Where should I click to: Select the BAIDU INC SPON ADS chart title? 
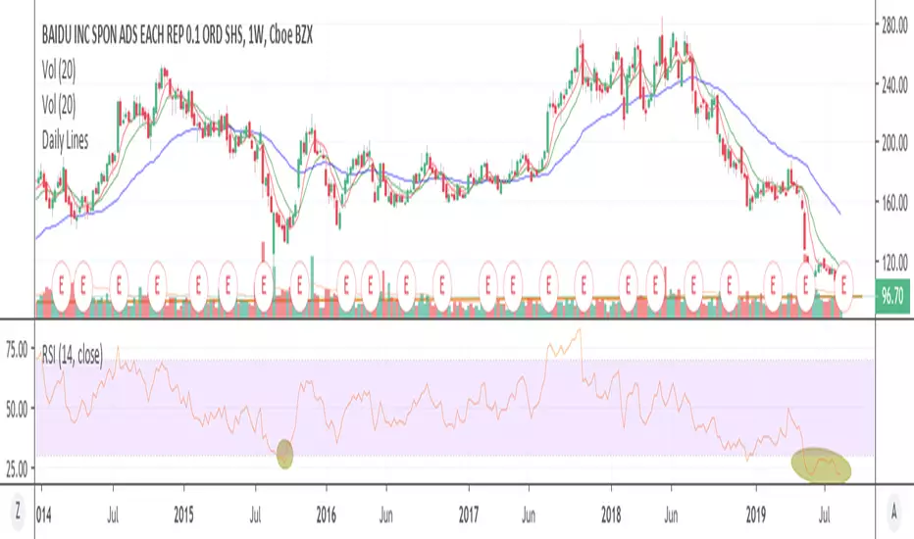click(x=177, y=36)
